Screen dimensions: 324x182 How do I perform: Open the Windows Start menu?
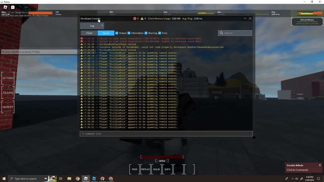point(4,179)
